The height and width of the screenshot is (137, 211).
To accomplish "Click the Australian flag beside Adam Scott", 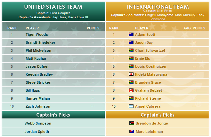I will 131,34.
